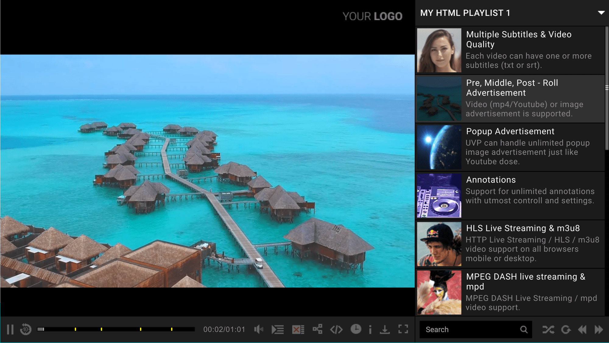This screenshot has height=343, width=609.
Task: Expand the fullscreen view
Action: coord(403,329)
